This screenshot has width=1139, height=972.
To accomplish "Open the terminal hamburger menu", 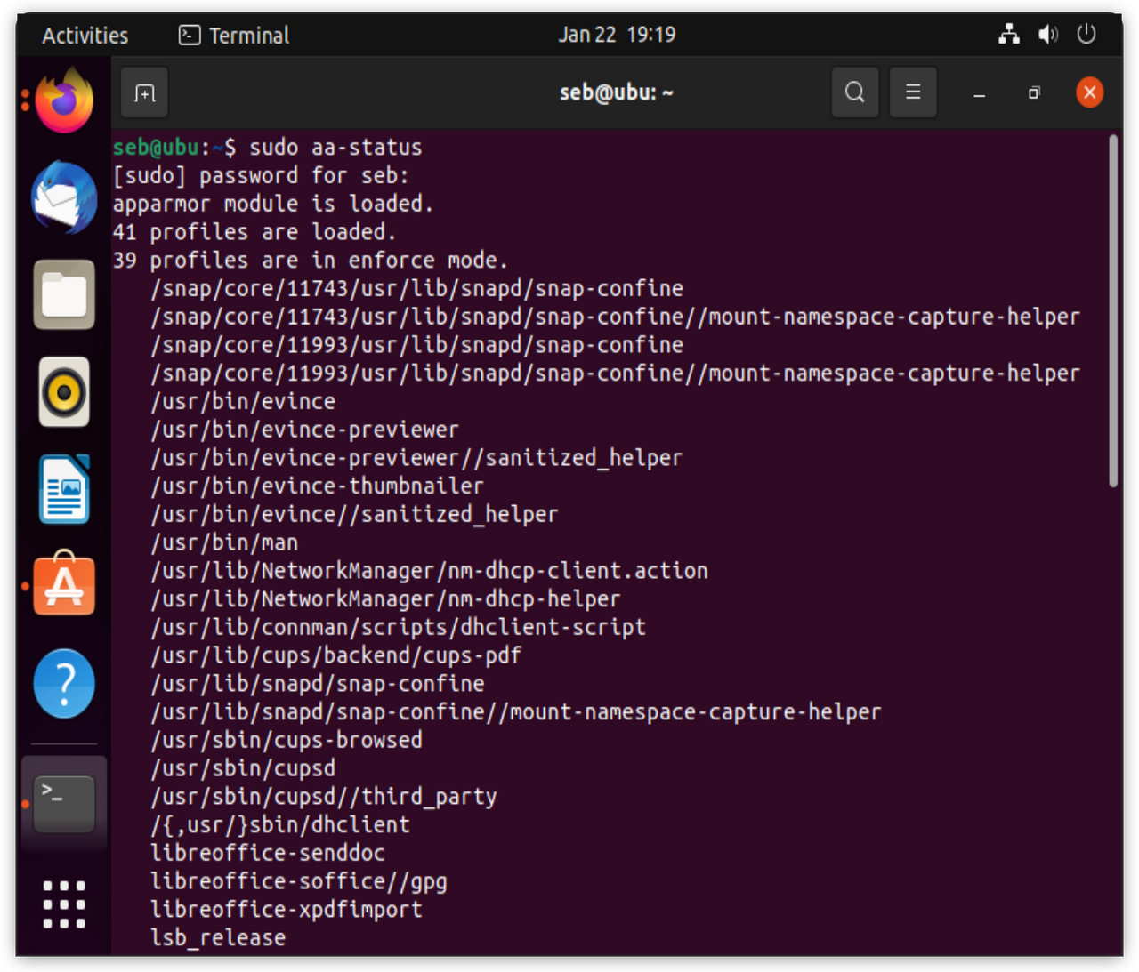I will click(x=913, y=92).
